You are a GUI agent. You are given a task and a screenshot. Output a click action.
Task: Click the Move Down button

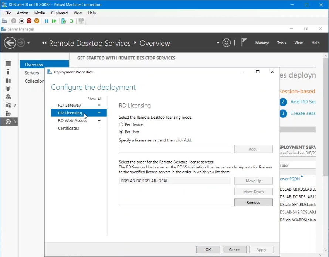coord(254,192)
